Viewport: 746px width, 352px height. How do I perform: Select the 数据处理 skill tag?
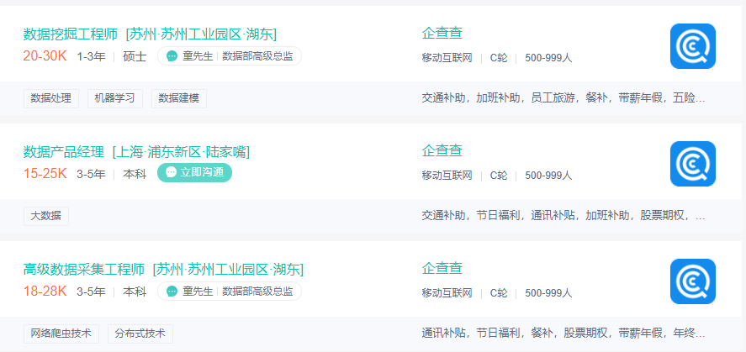point(51,98)
